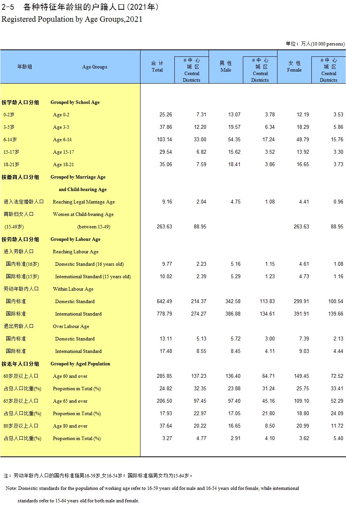Select the 'Grouped by Aged Population' heading

[x=80, y=364]
